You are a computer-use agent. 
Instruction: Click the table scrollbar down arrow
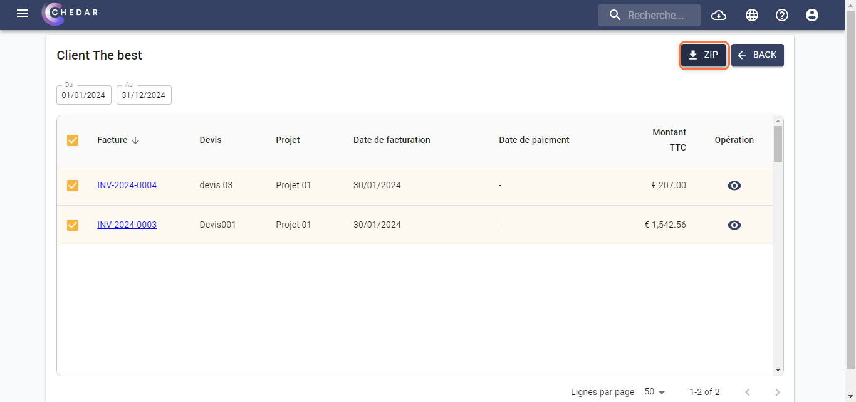coord(778,371)
